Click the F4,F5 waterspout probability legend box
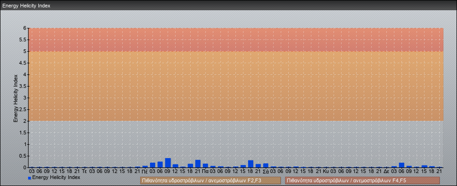The image size is (457, 186). (362, 180)
